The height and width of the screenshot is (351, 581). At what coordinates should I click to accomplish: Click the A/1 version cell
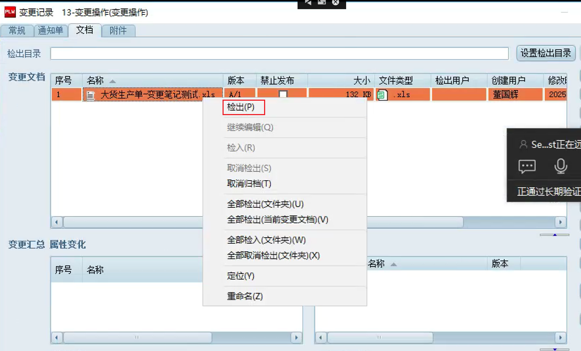(x=240, y=94)
